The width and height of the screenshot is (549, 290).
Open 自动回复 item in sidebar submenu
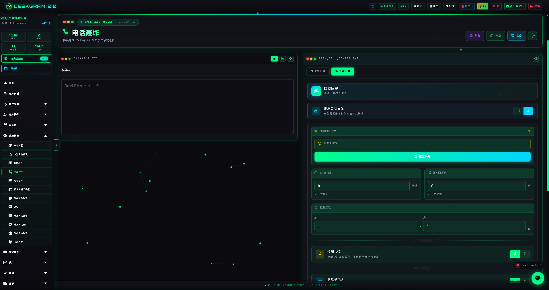tap(26, 145)
